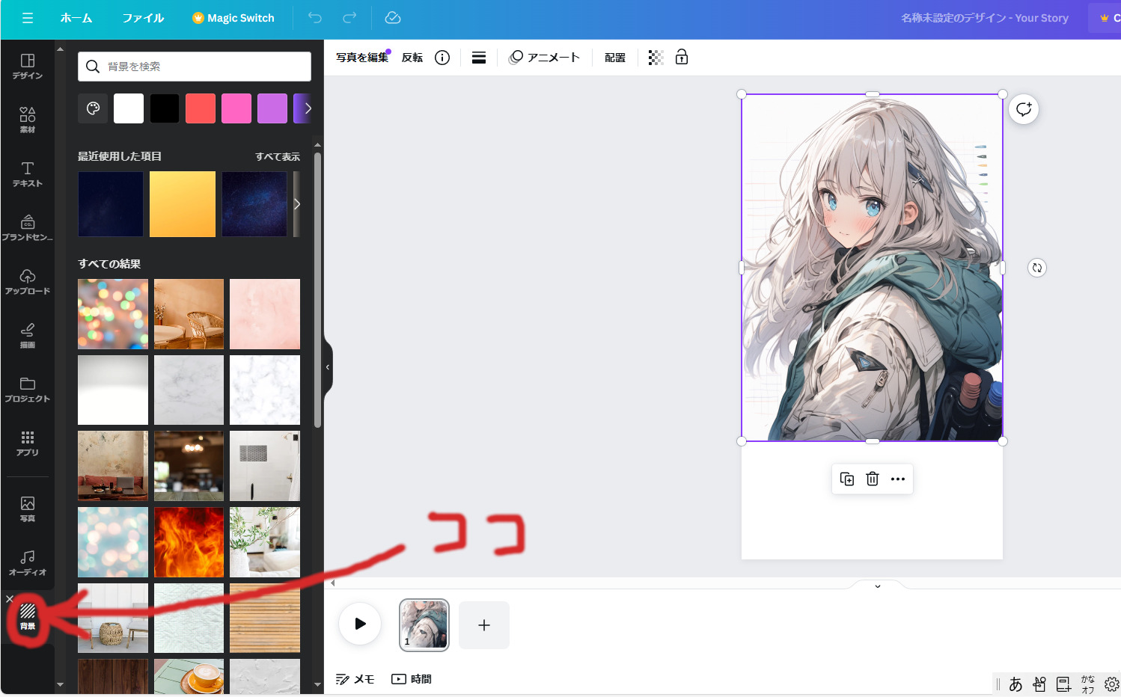Duplicate the selected image from floating toolbar
Screen dimensions: 1121x697
(x=847, y=479)
